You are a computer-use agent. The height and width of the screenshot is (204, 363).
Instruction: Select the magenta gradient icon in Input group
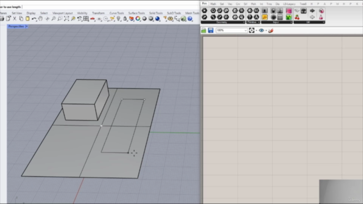(x=289, y=11)
